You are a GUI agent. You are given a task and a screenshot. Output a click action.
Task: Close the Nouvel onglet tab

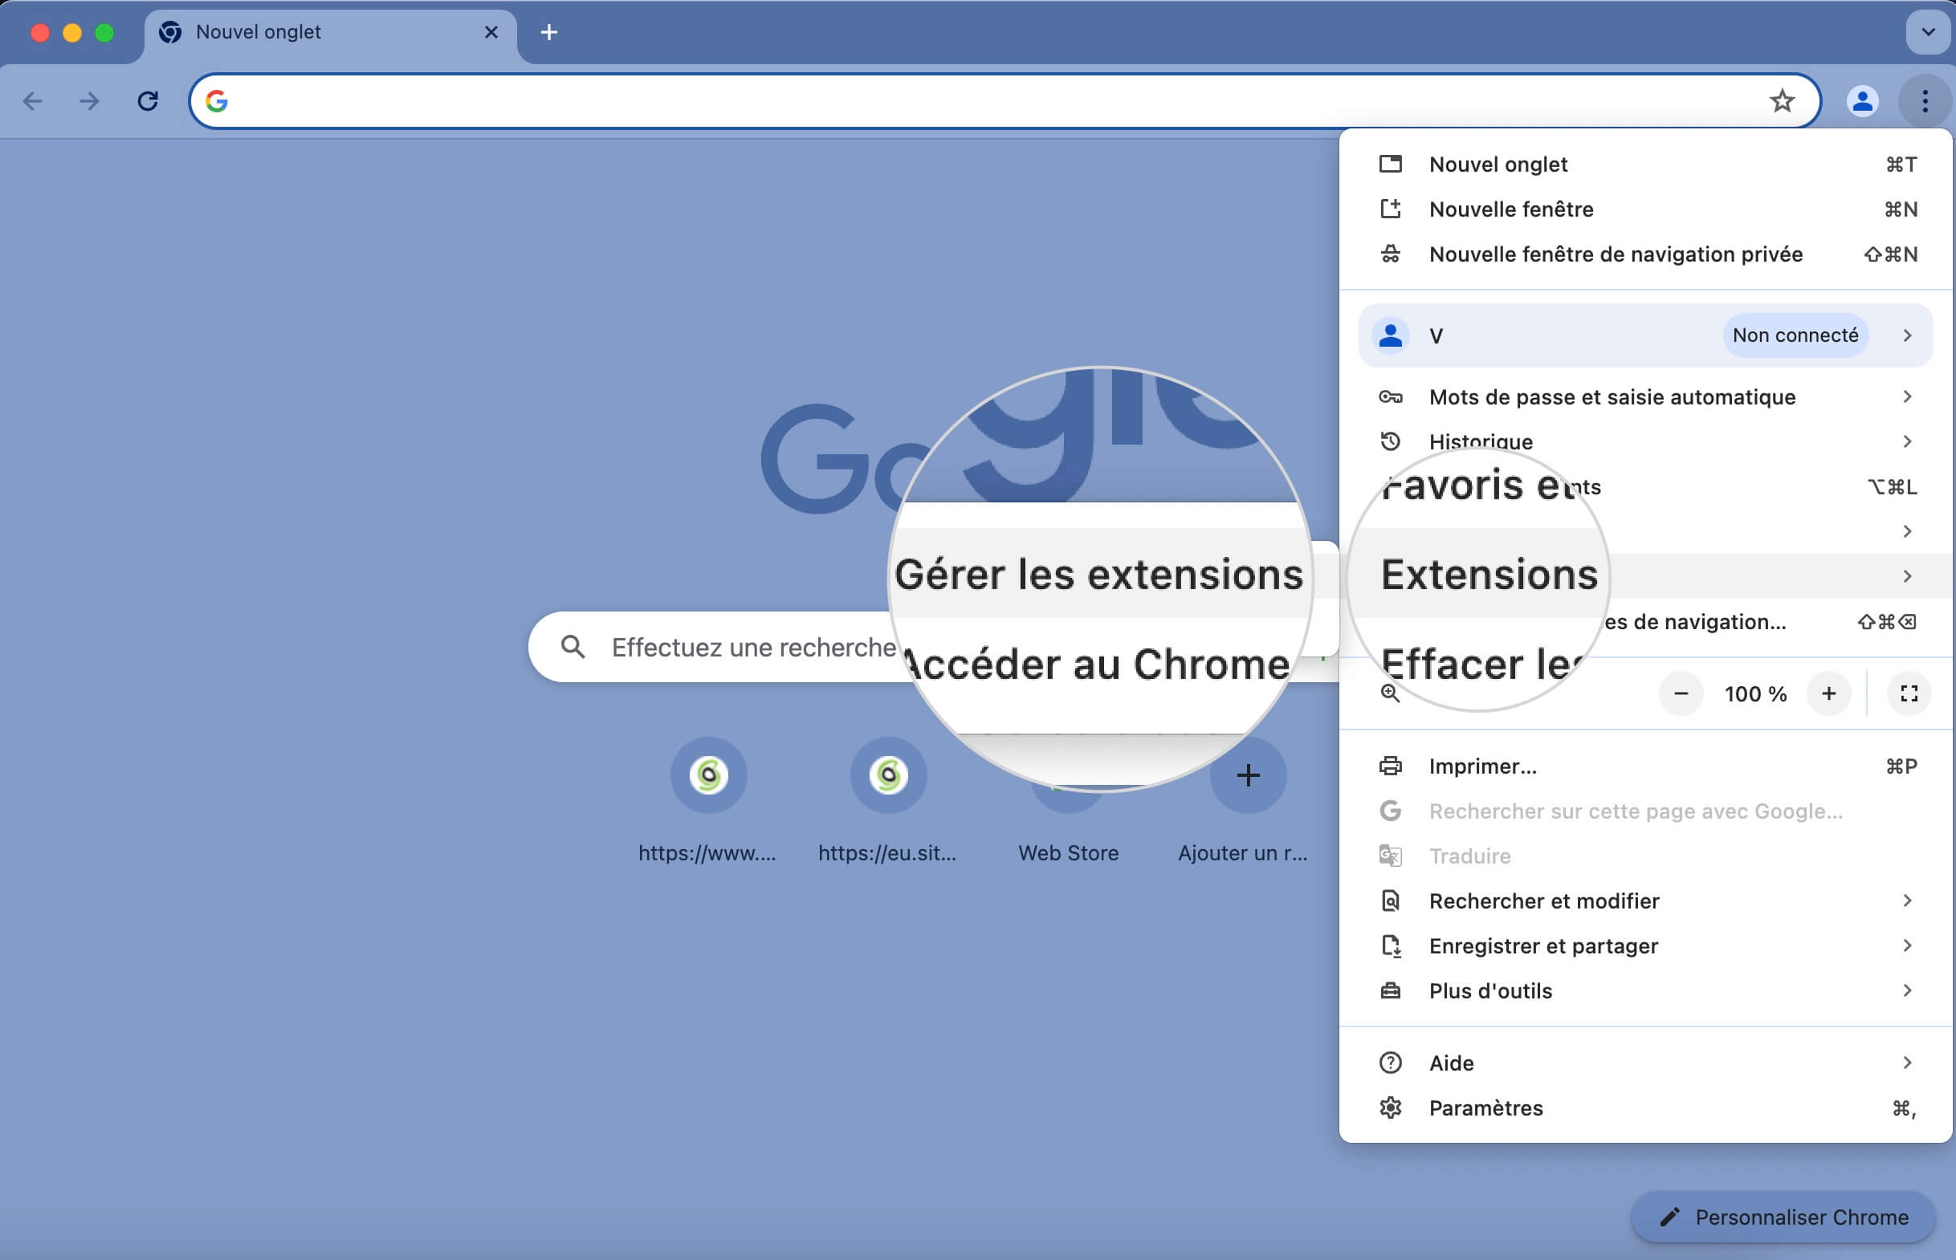click(491, 32)
